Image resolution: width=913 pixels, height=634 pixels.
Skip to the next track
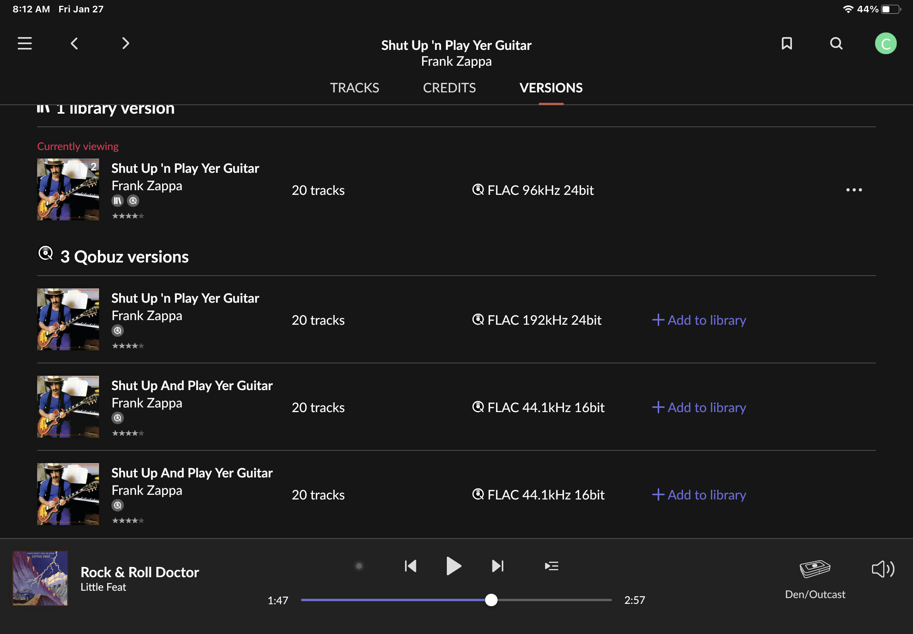[x=498, y=566]
